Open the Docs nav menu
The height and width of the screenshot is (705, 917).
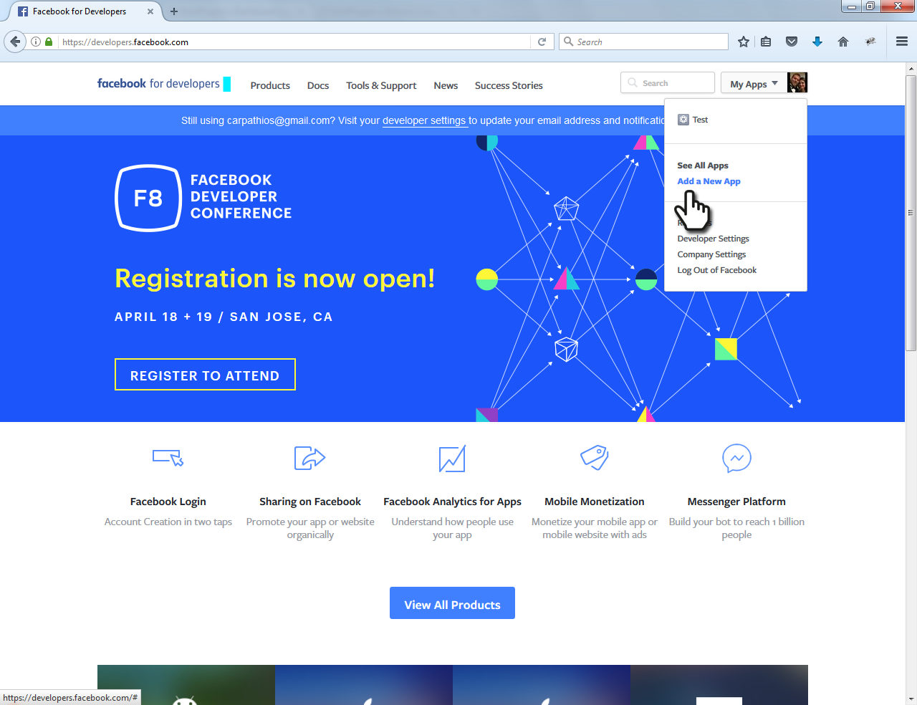pyautogui.click(x=318, y=85)
